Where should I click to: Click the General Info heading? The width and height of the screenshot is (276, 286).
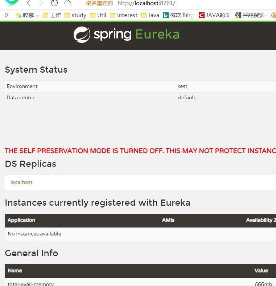coord(32,253)
